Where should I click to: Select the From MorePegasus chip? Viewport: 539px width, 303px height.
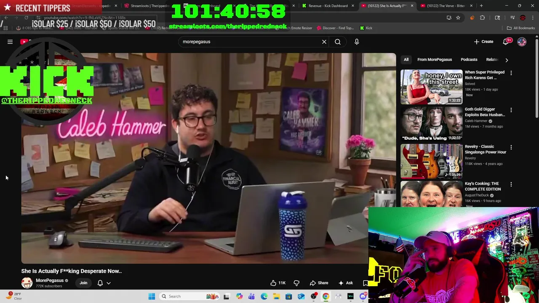(x=435, y=60)
